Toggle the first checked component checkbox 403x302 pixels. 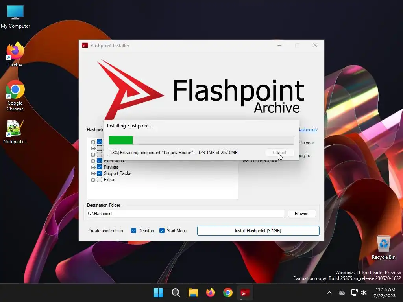pyautogui.click(x=100, y=142)
